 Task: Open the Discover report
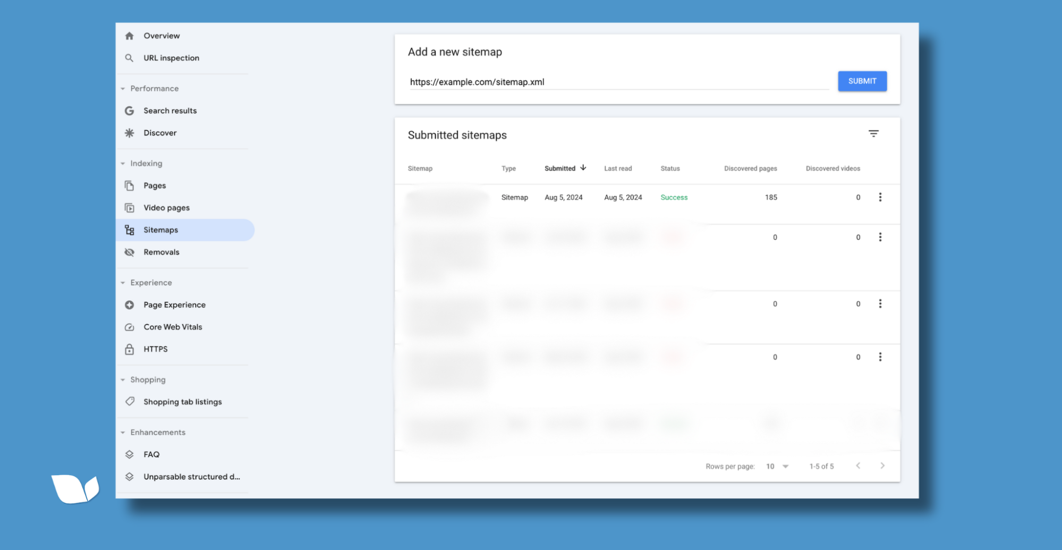[x=160, y=133]
